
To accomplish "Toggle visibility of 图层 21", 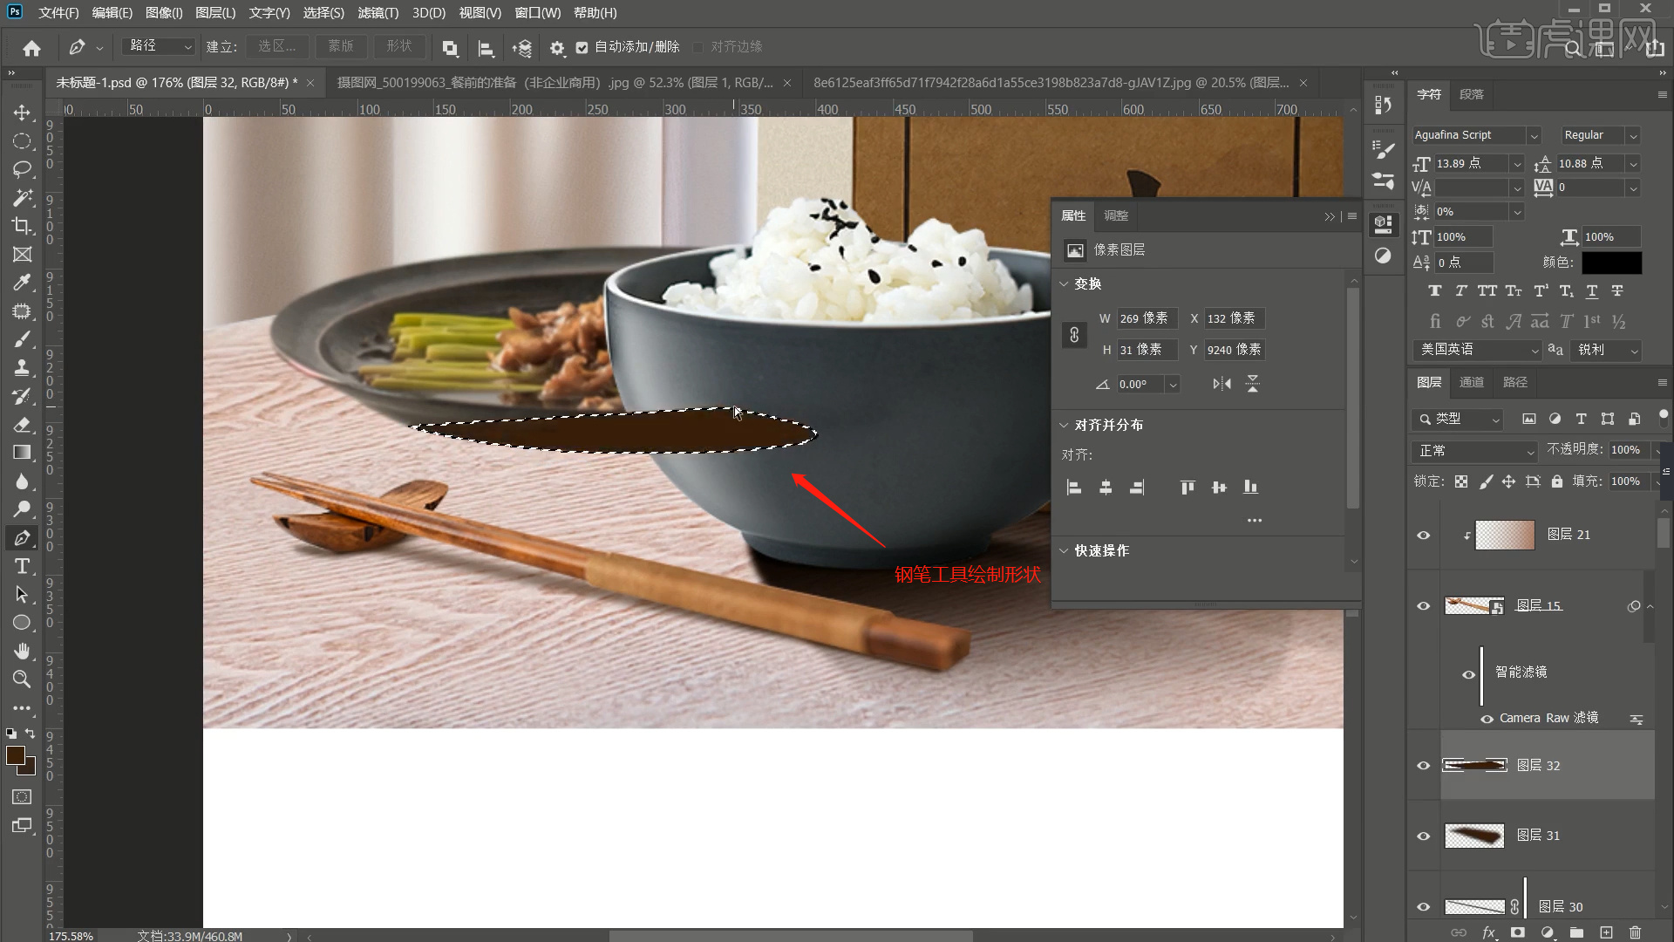I will [1424, 534].
